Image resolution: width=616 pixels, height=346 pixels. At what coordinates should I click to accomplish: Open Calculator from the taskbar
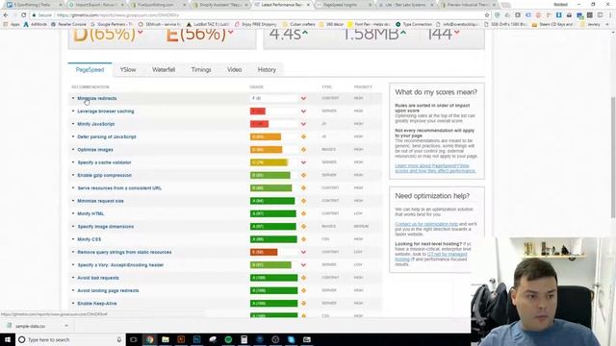244,339
